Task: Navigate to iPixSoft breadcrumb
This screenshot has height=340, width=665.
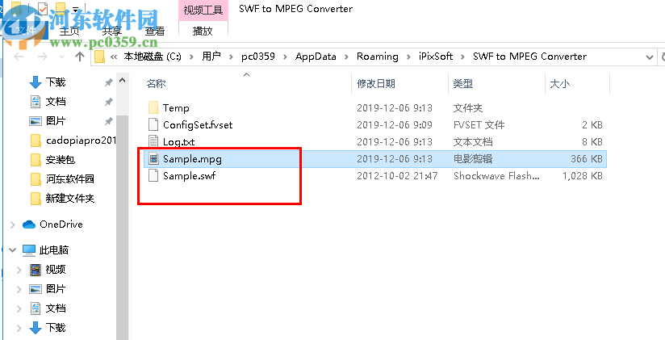Action: click(x=436, y=57)
